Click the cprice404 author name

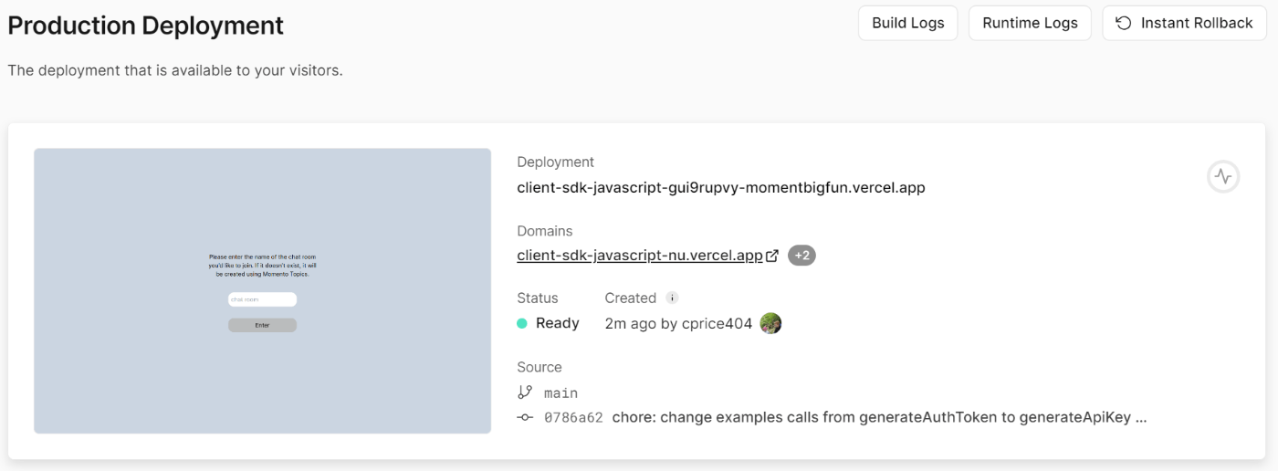(717, 323)
